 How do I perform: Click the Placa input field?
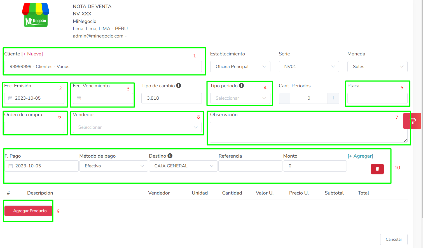point(377,98)
